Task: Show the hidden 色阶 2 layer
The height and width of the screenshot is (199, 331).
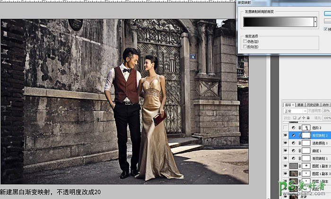Action: pos(286,128)
